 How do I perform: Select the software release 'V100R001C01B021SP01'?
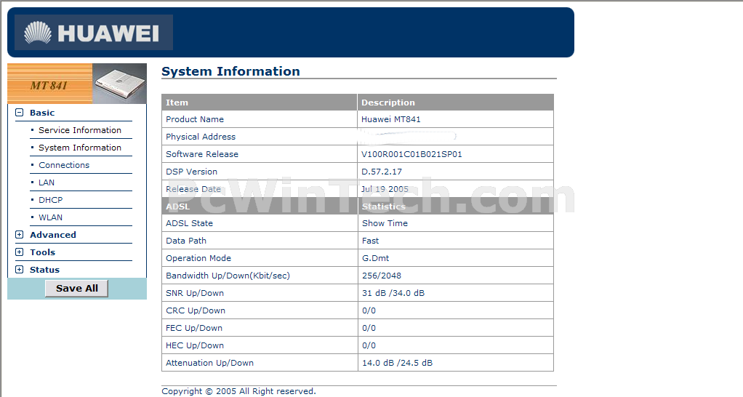411,154
